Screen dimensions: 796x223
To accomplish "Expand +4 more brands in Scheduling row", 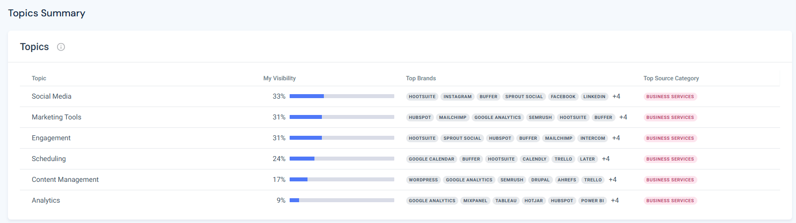I will pos(606,159).
